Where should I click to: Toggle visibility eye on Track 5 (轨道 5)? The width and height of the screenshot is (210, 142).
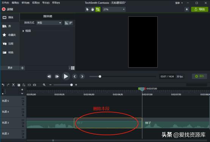coord(23,99)
